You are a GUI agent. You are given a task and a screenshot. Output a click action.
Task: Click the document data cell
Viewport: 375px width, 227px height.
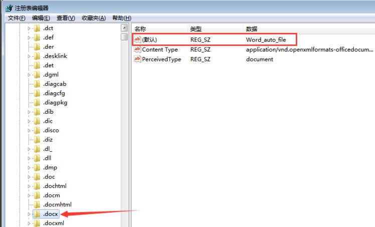260,59
